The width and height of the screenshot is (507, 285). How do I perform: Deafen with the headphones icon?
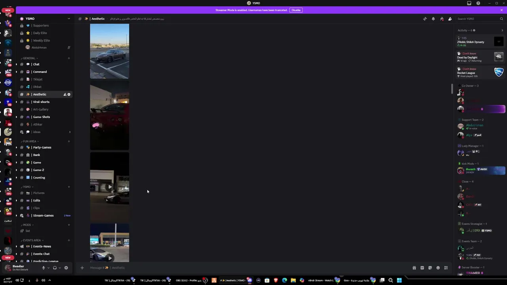pos(55,268)
